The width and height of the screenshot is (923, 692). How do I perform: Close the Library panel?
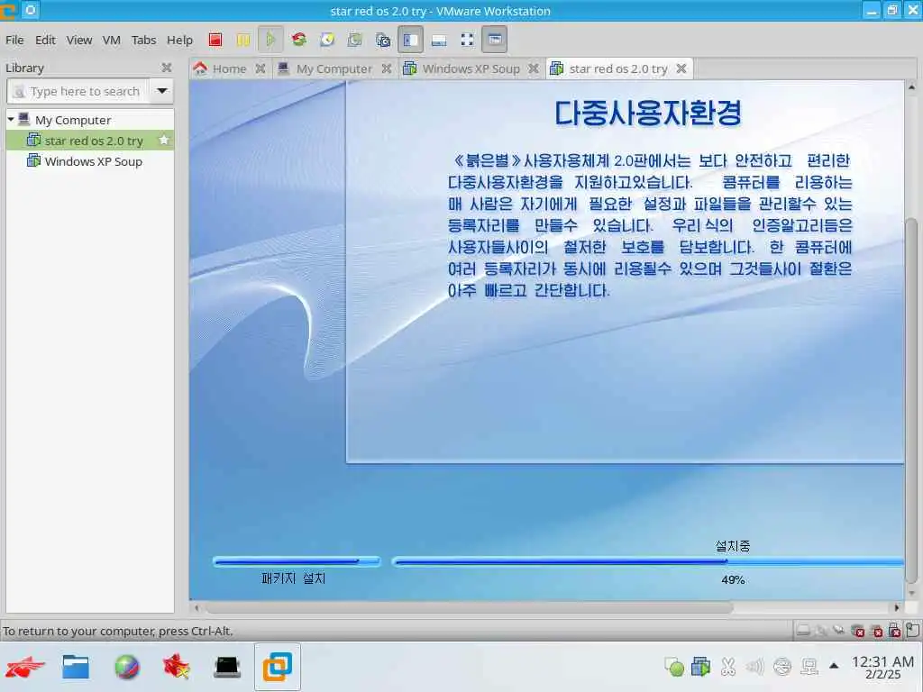[x=167, y=68]
